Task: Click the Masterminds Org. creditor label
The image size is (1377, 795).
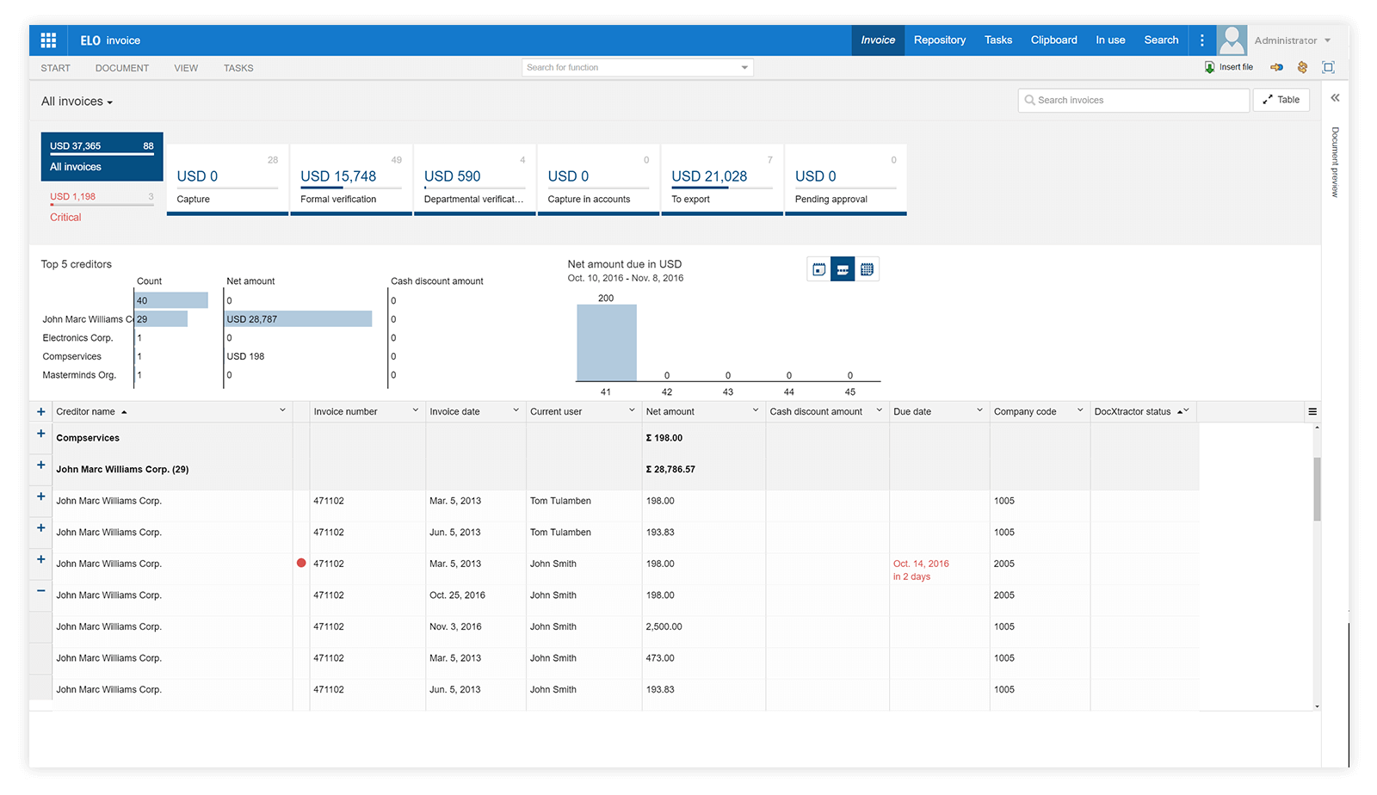Action: tap(79, 375)
